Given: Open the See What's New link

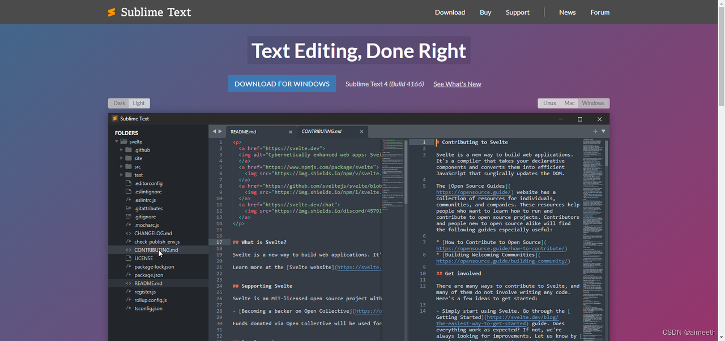Looking at the screenshot, I should [457, 84].
